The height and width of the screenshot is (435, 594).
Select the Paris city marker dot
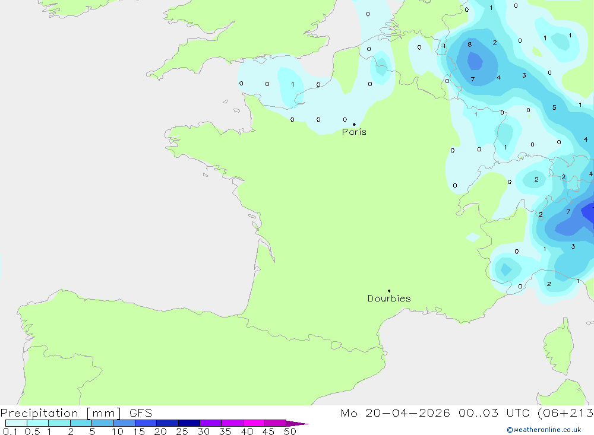point(354,124)
